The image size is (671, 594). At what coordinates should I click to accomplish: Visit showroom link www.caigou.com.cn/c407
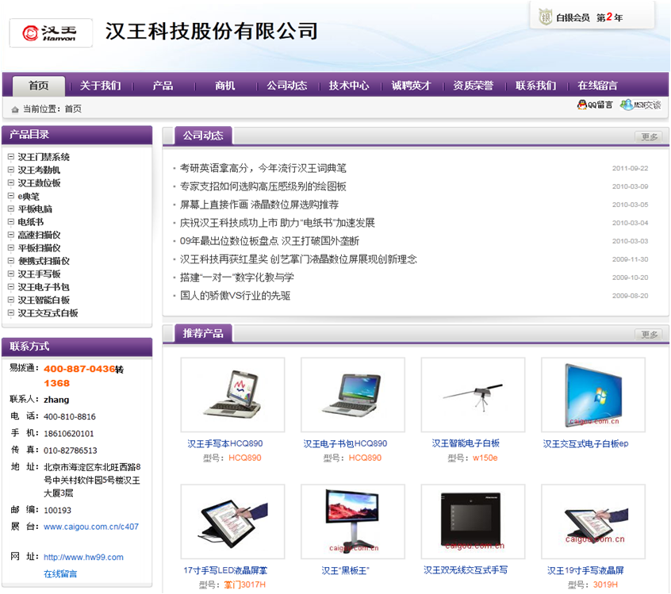point(91,527)
